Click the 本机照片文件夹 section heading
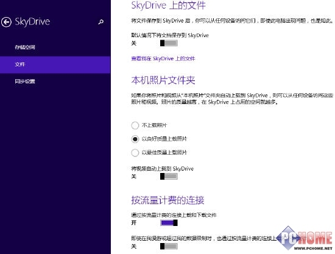Screen dimensions: 335x254 pyautogui.click(x=163, y=80)
